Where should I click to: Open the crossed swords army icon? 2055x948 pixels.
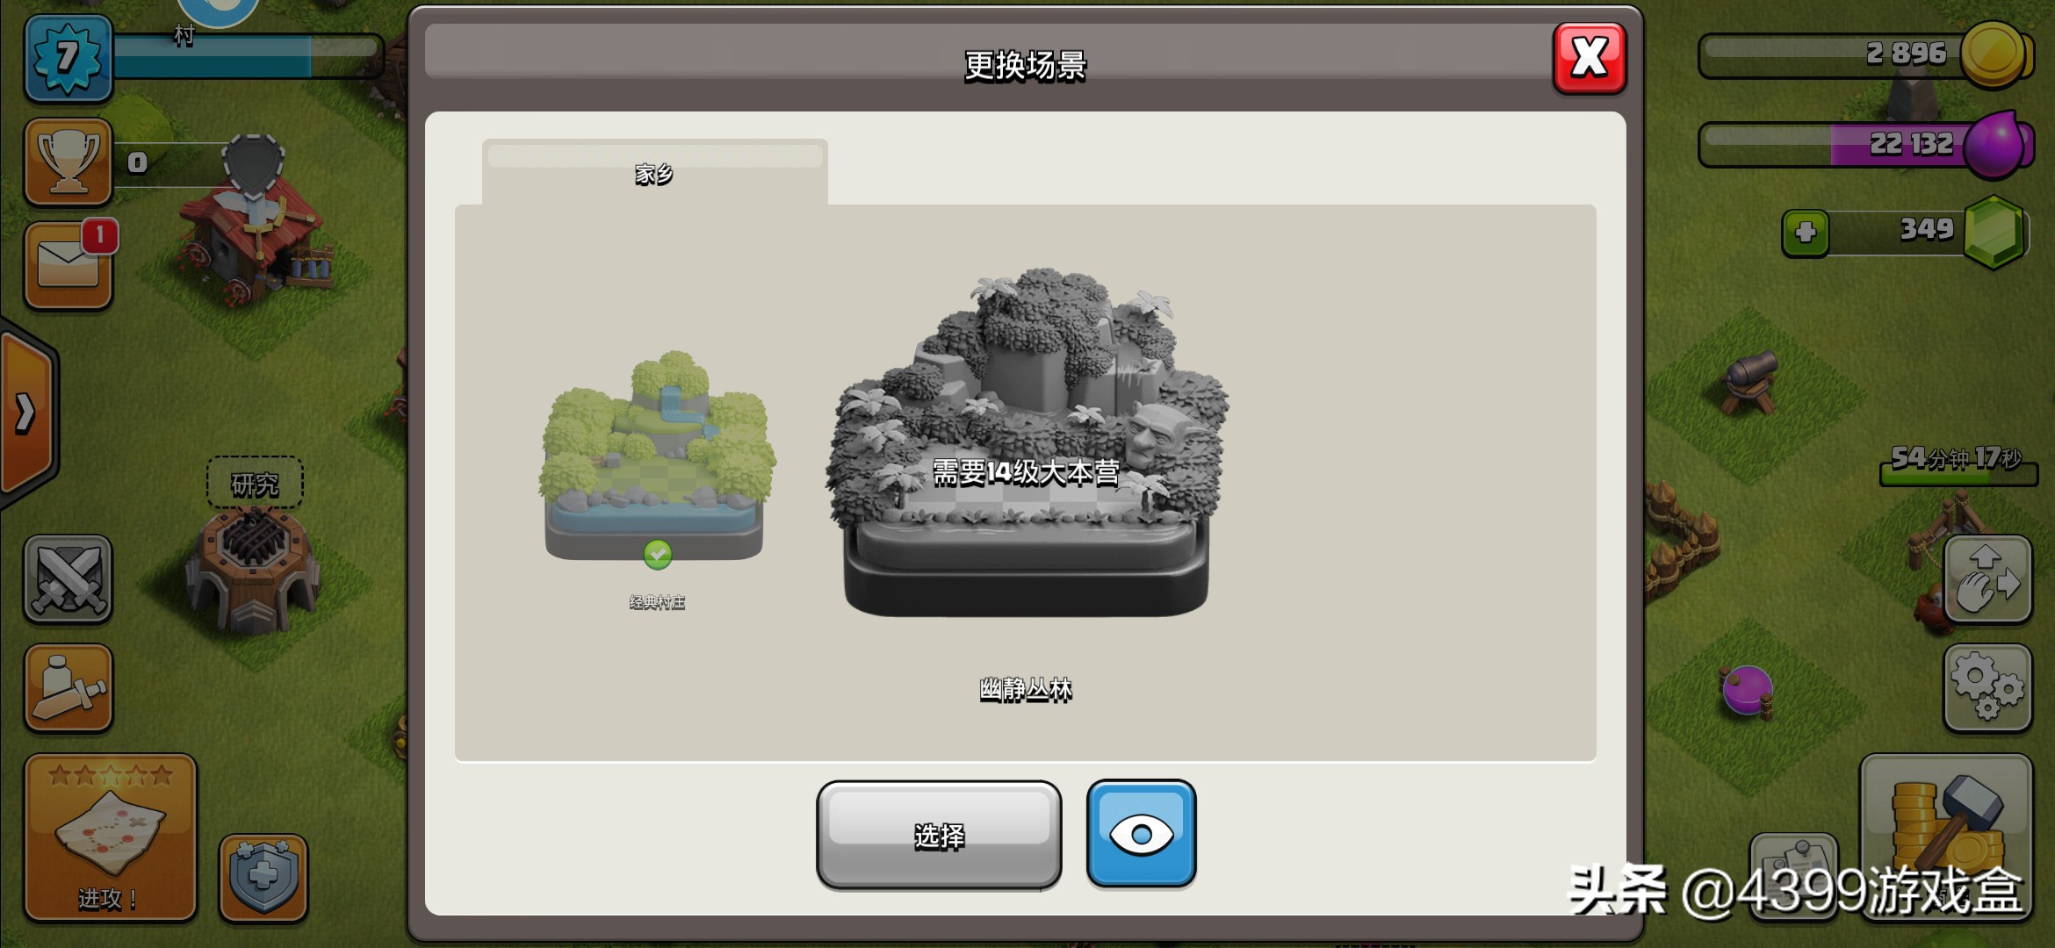pyautogui.click(x=68, y=579)
